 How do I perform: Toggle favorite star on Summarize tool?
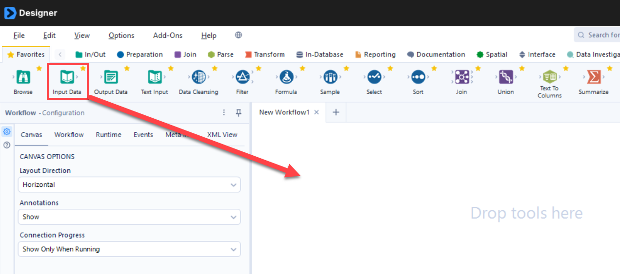pos(610,68)
